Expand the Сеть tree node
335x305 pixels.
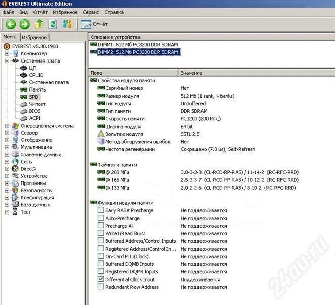click(7, 162)
